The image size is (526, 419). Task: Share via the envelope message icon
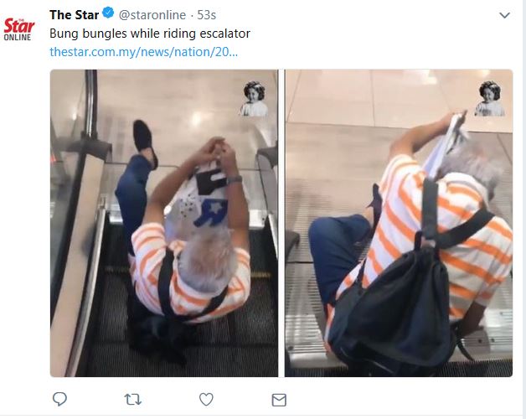pos(279,400)
